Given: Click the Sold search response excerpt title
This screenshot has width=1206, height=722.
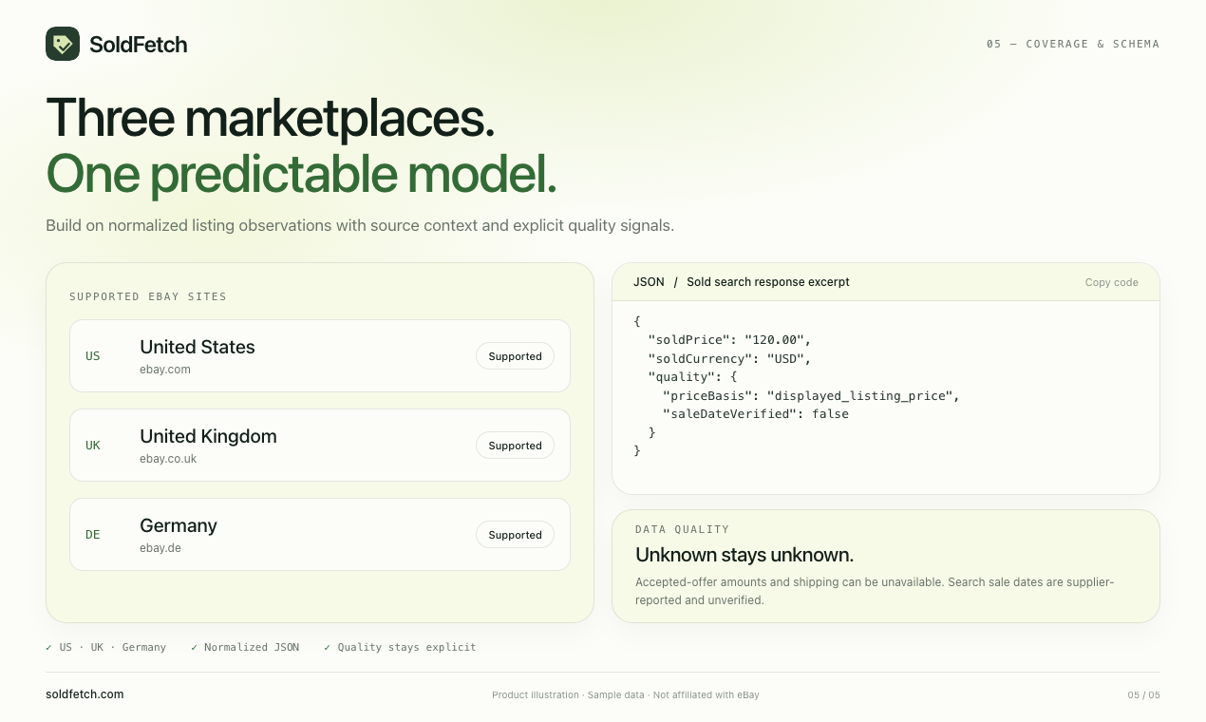Looking at the screenshot, I should coord(768,282).
